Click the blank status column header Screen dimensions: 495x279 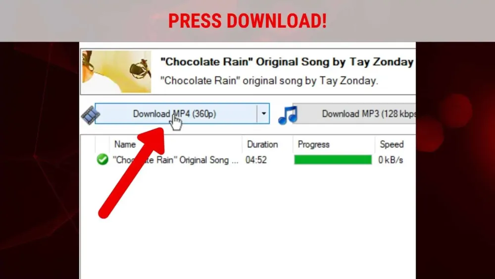[x=102, y=144]
